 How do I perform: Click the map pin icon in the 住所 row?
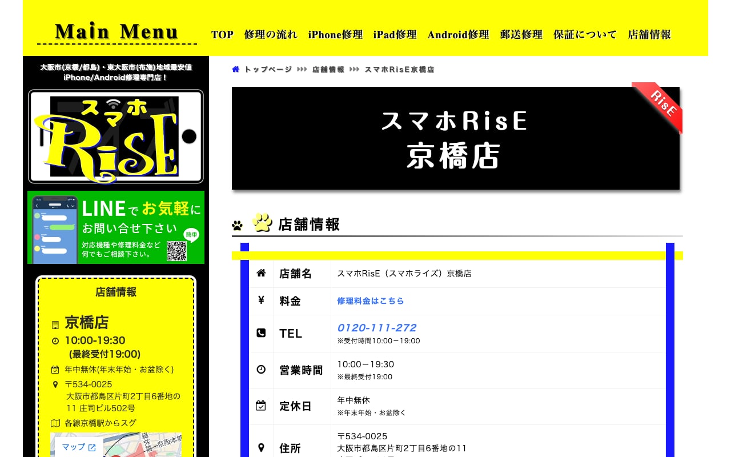click(x=261, y=447)
